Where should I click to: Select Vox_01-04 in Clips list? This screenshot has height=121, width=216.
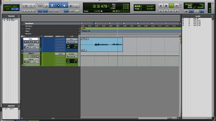click(197, 25)
